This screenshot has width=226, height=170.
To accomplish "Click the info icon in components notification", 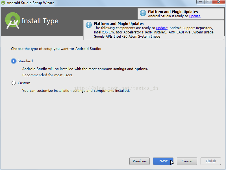I will (89, 25).
